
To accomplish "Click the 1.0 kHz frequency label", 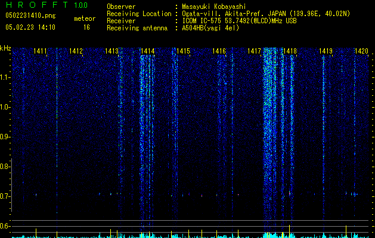I will click(5, 107).
